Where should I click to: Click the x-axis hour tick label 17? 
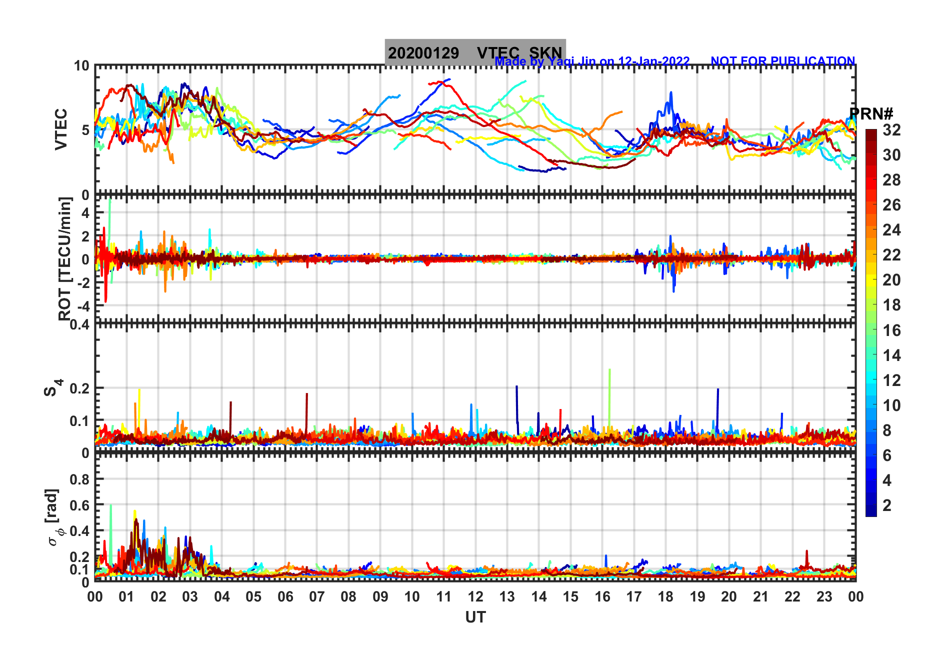(634, 597)
